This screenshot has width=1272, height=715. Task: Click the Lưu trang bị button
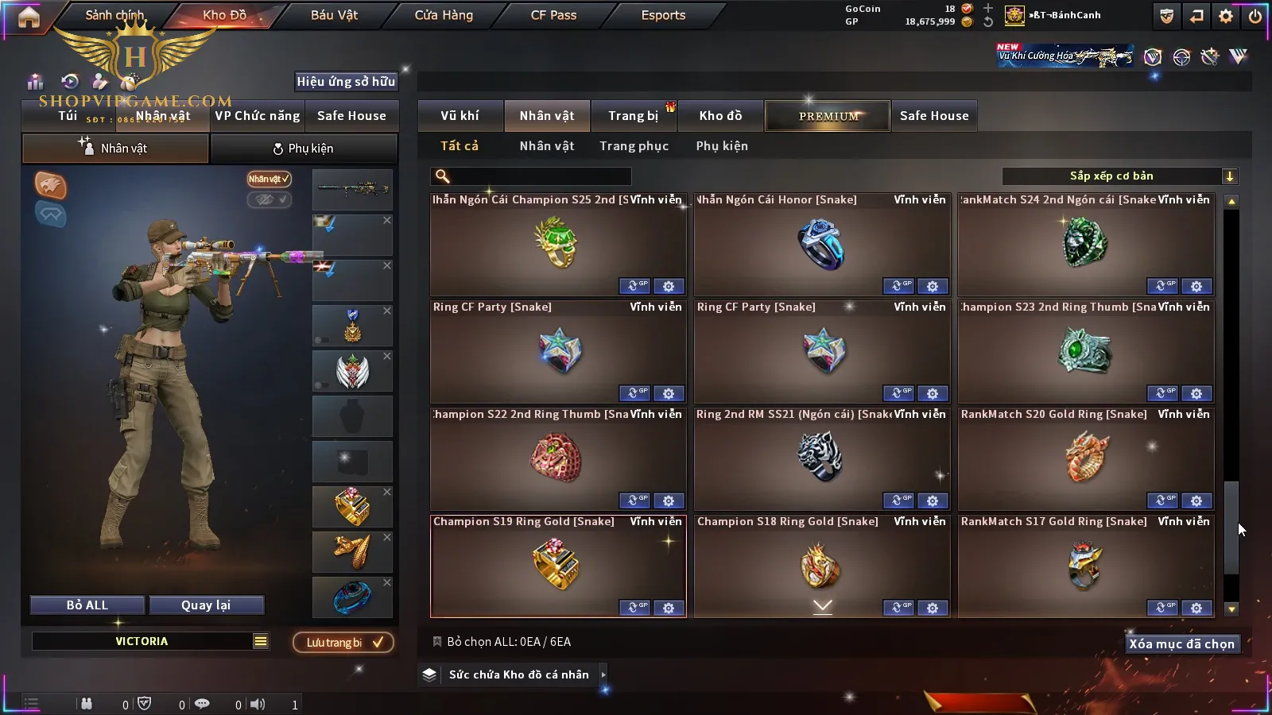(x=343, y=642)
